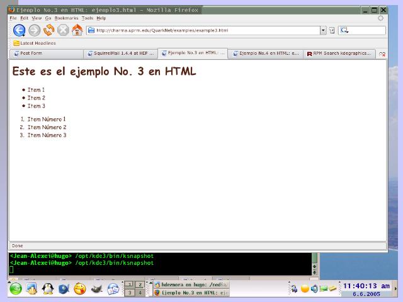The height and width of the screenshot is (302, 403).
Task: Open the Tools menu
Action: 87,18
